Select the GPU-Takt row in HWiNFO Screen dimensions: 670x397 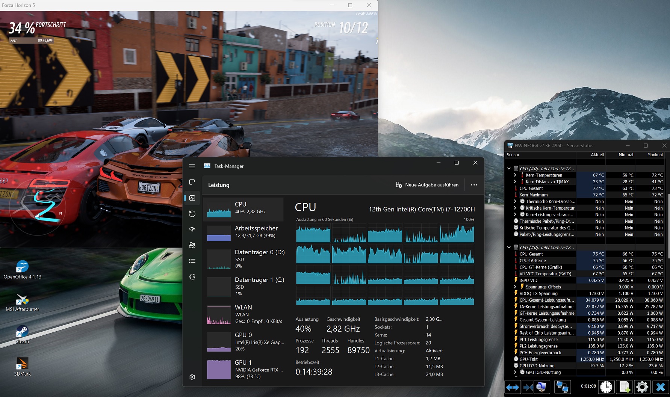tap(585, 359)
